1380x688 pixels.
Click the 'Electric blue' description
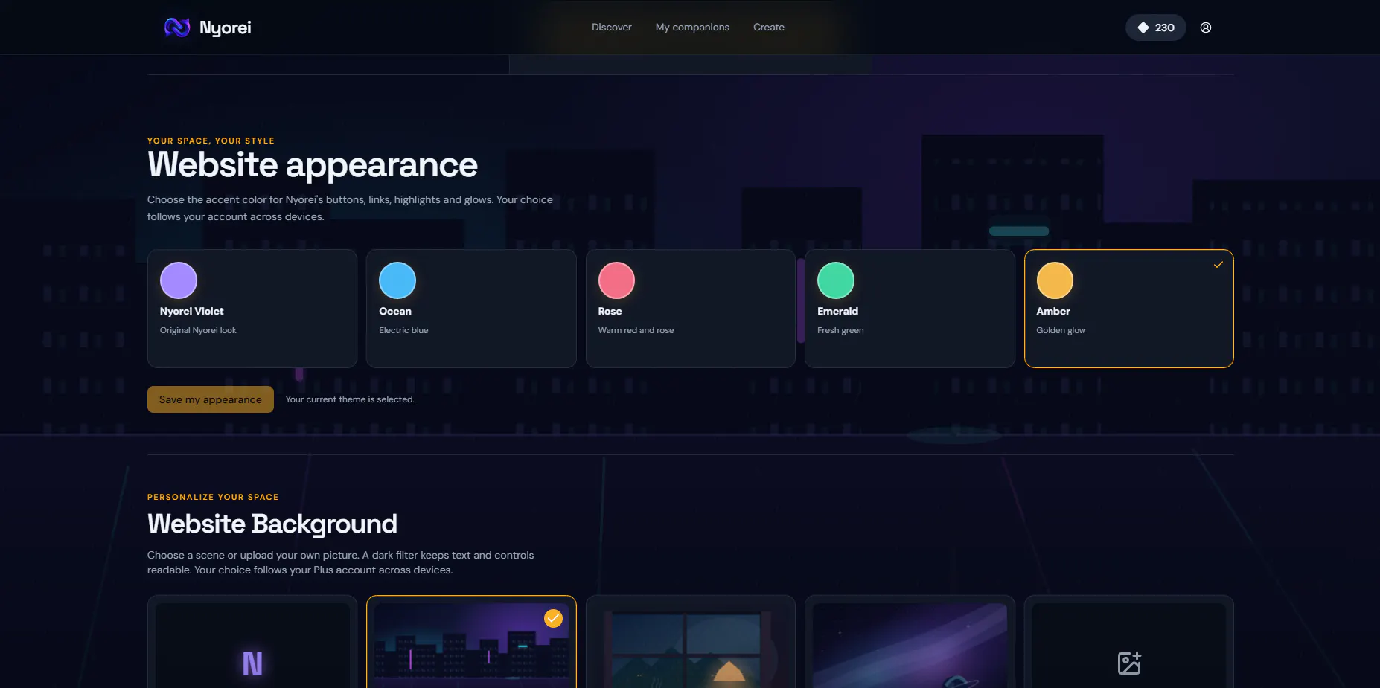pyautogui.click(x=403, y=330)
